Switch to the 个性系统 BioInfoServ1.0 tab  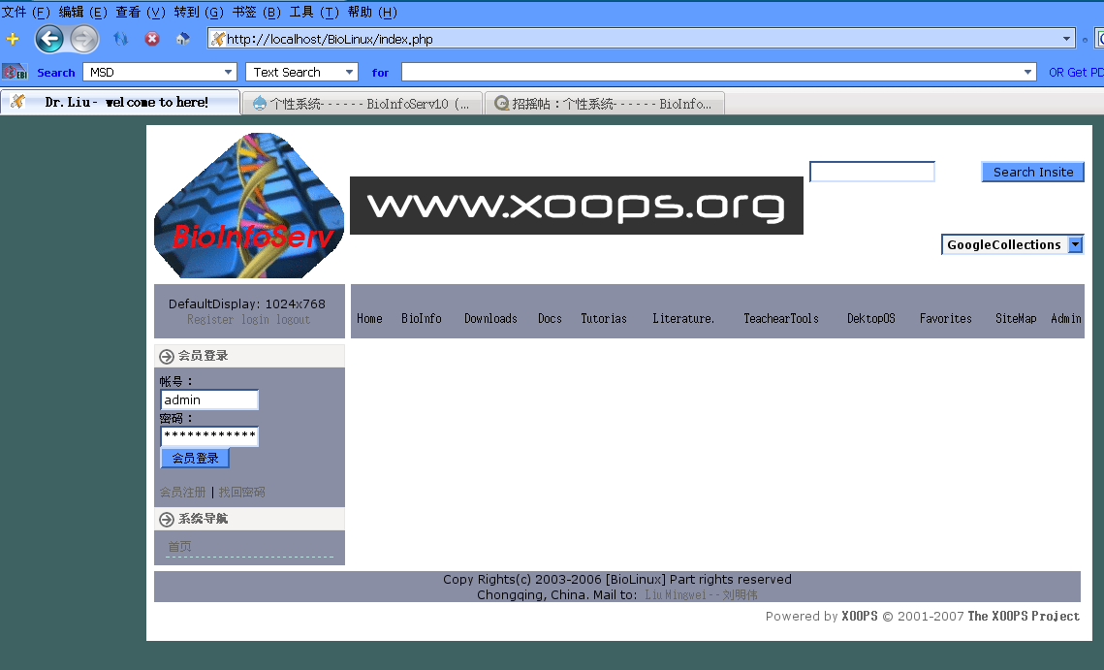tap(363, 104)
